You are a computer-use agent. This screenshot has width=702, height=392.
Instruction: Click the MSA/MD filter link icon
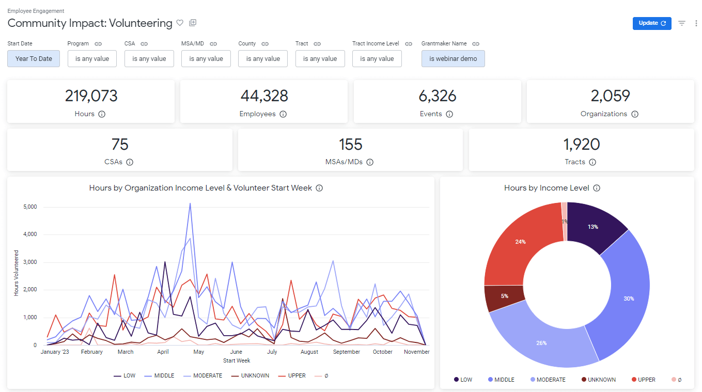tap(213, 44)
